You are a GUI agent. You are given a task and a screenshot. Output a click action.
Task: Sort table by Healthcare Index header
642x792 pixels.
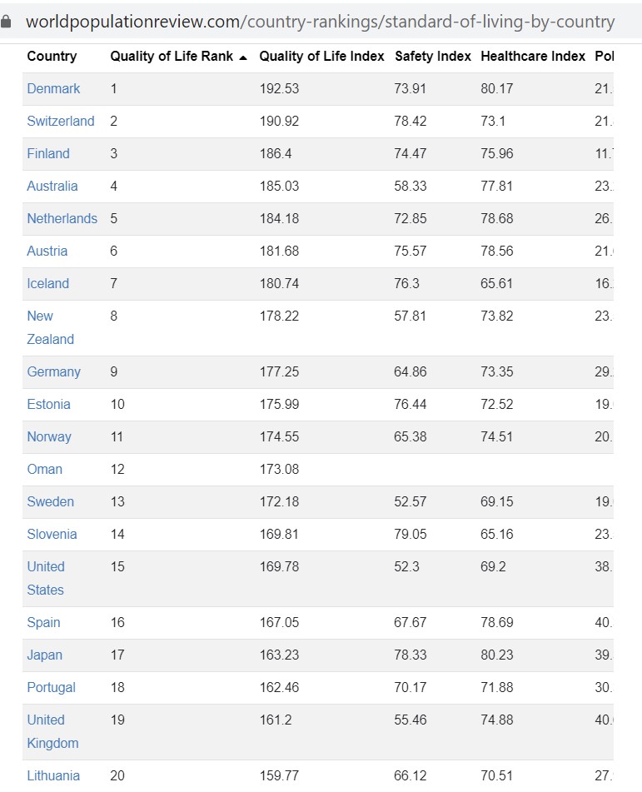pyautogui.click(x=533, y=56)
